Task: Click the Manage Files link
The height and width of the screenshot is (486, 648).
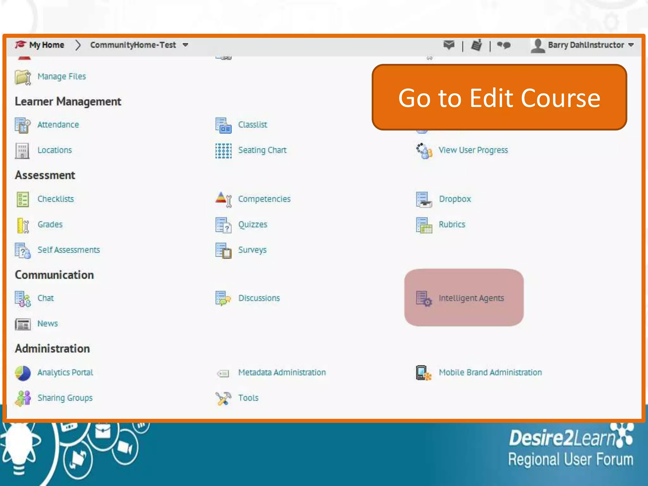Action: pos(62,77)
